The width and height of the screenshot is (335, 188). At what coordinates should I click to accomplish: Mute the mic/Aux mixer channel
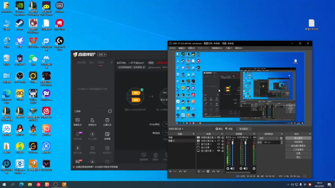click(x=232, y=168)
